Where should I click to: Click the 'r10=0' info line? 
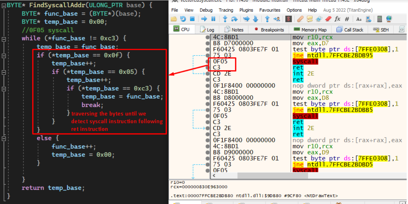pyautogui.click(x=178, y=182)
